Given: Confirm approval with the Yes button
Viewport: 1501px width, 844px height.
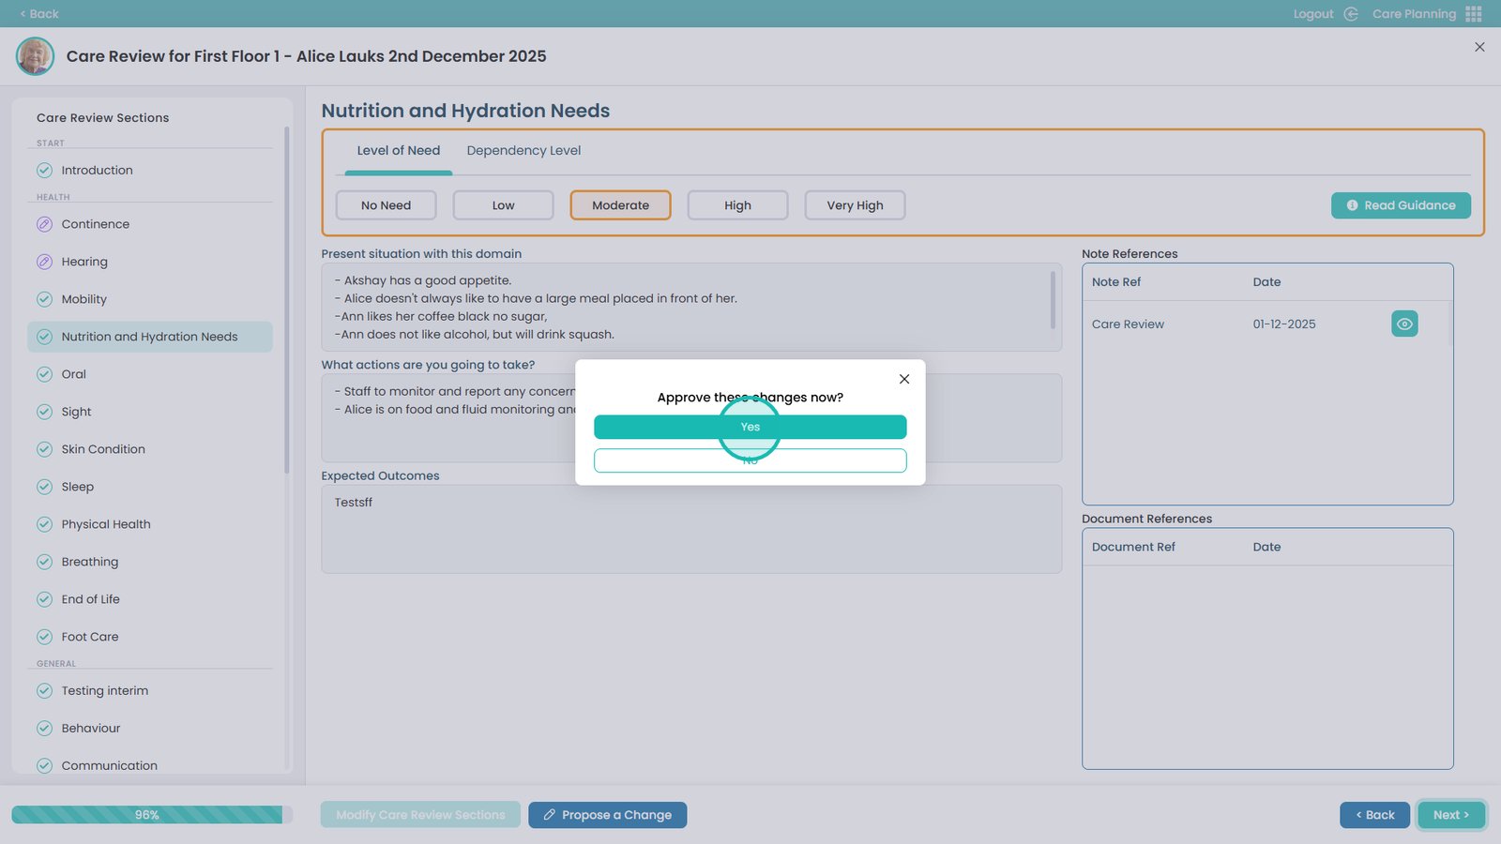Looking at the screenshot, I should click(750, 427).
